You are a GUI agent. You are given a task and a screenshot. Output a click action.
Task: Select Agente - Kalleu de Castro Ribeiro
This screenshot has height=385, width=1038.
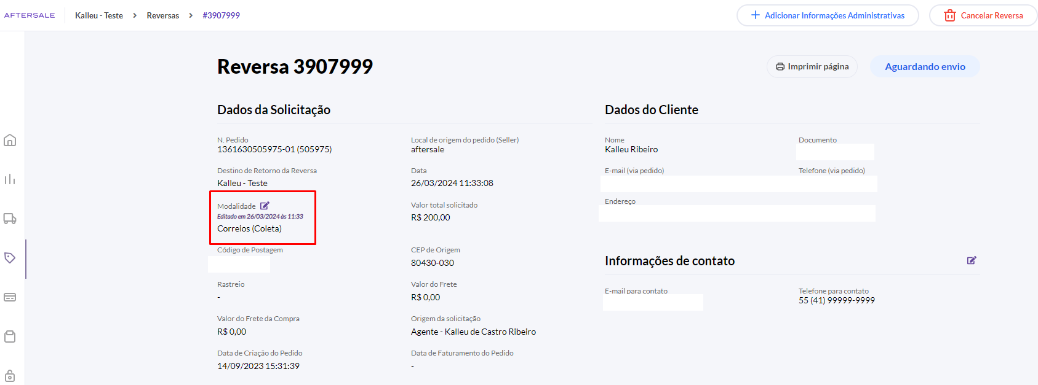tap(473, 332)
